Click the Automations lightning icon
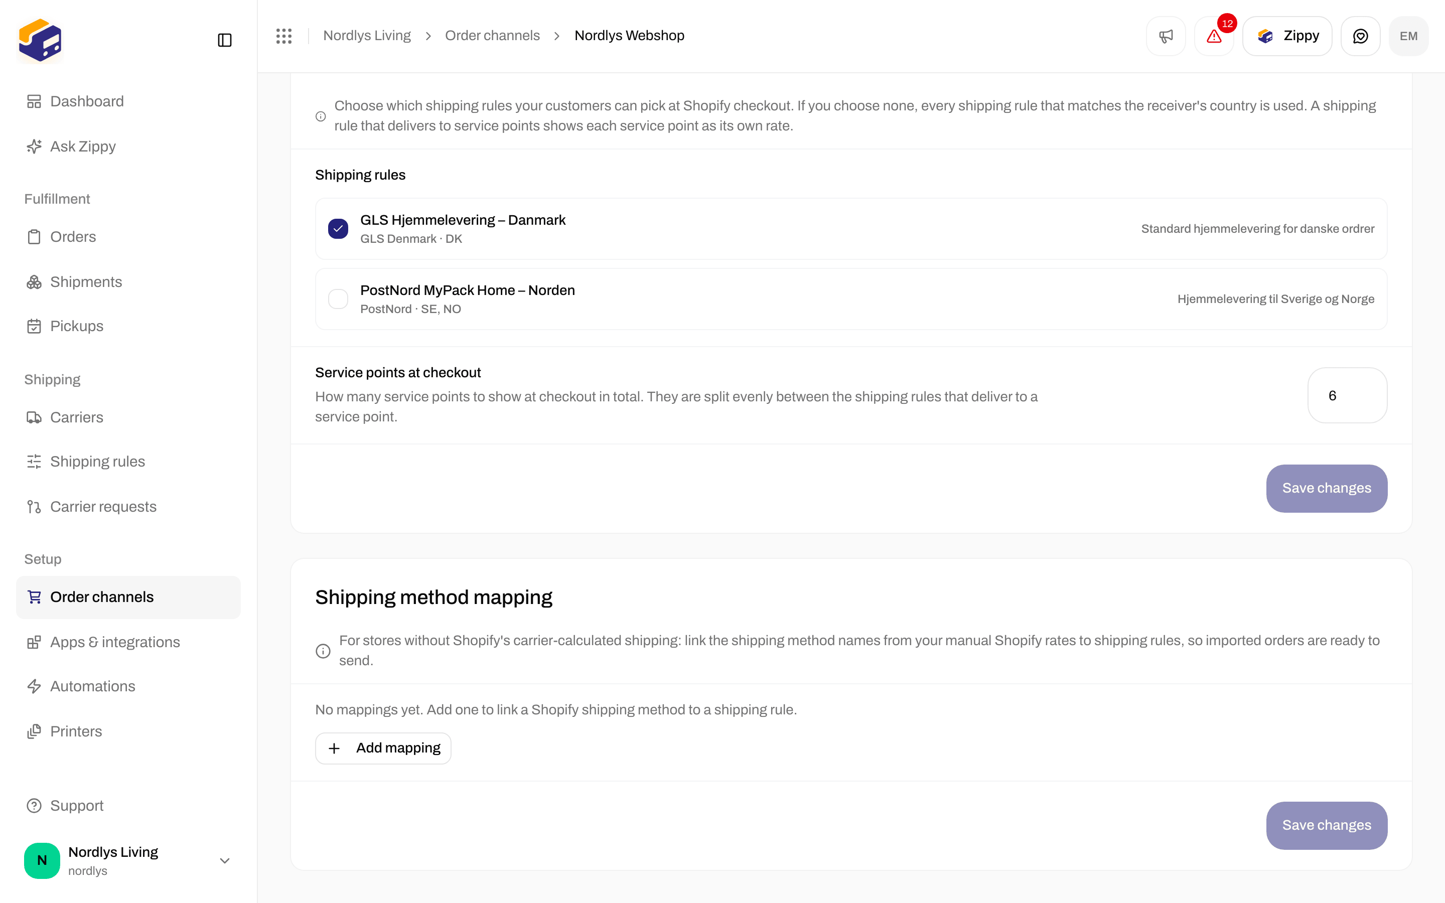 pos(34,686)
